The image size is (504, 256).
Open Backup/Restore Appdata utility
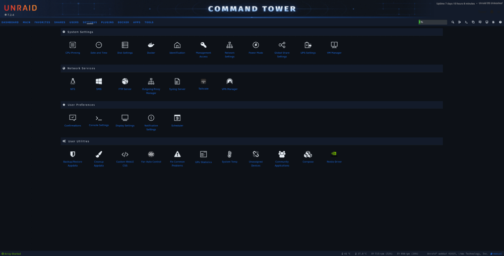73,159
